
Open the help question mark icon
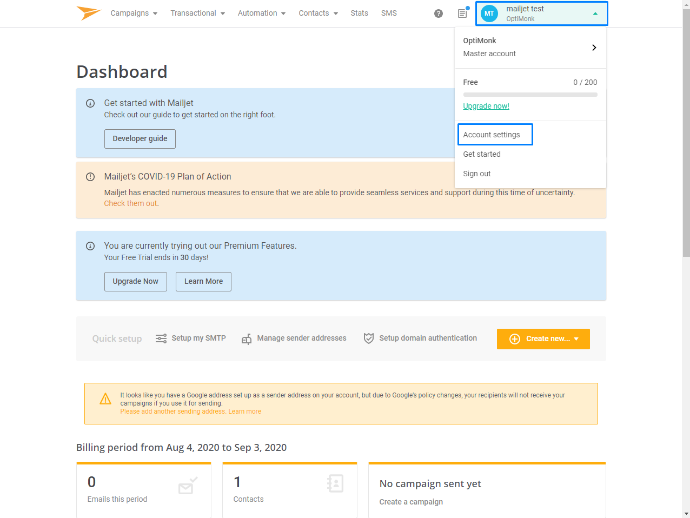tap(439, 14)
